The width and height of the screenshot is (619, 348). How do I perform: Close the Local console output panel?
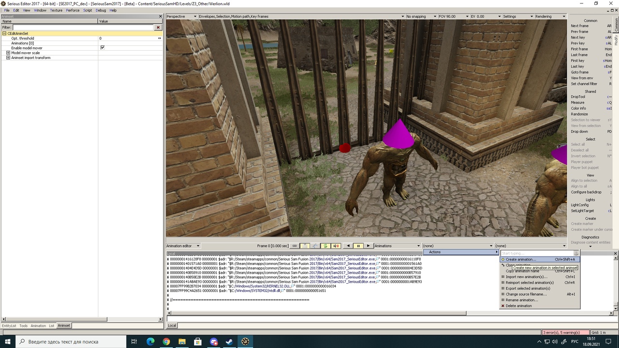[616, 253]
